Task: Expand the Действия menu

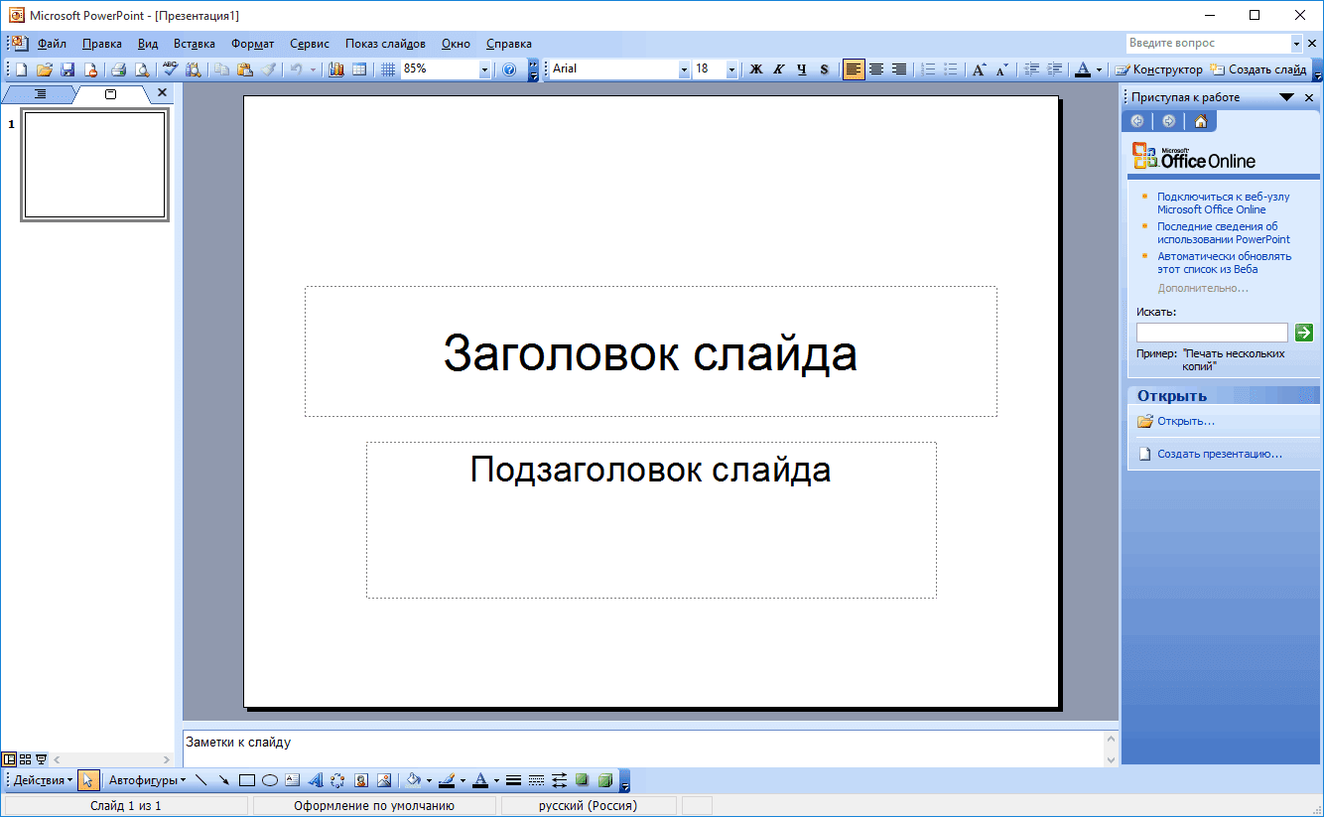Action: coord(43,780)
